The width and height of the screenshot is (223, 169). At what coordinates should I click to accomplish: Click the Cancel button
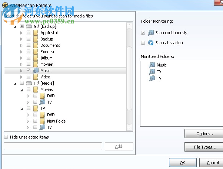(x=212, y=163)
